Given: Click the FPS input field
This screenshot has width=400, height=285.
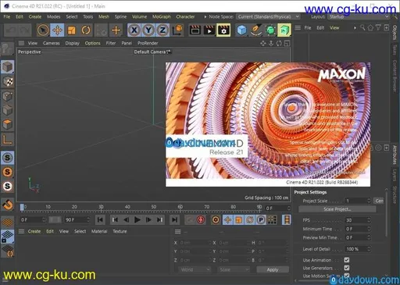Looking at the screenshot, I should coord(358,220).
